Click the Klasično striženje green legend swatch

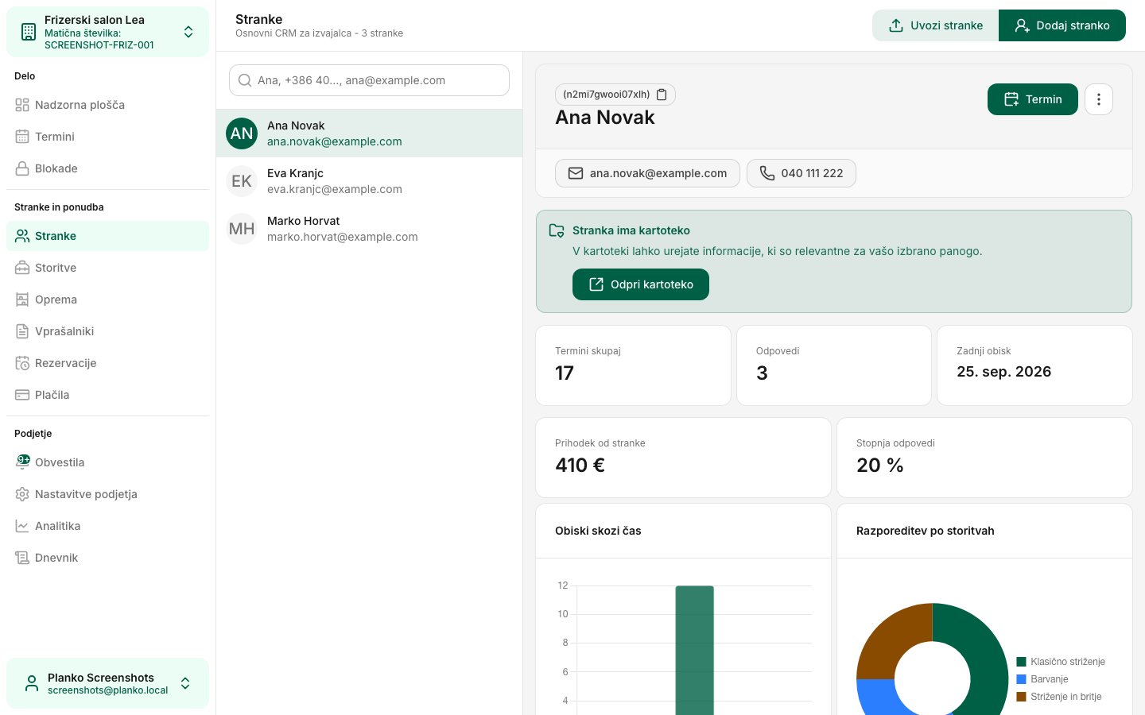tap(1022, 662)
